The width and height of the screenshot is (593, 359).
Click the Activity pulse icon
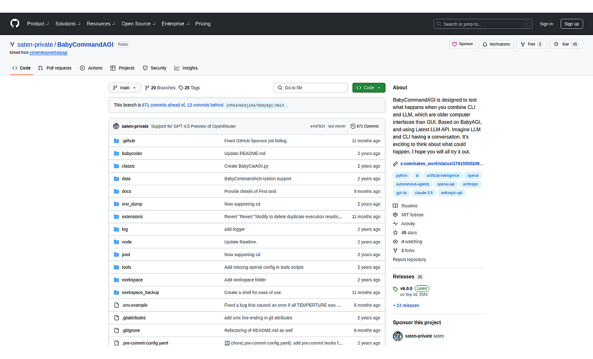(x=395, y=224)
